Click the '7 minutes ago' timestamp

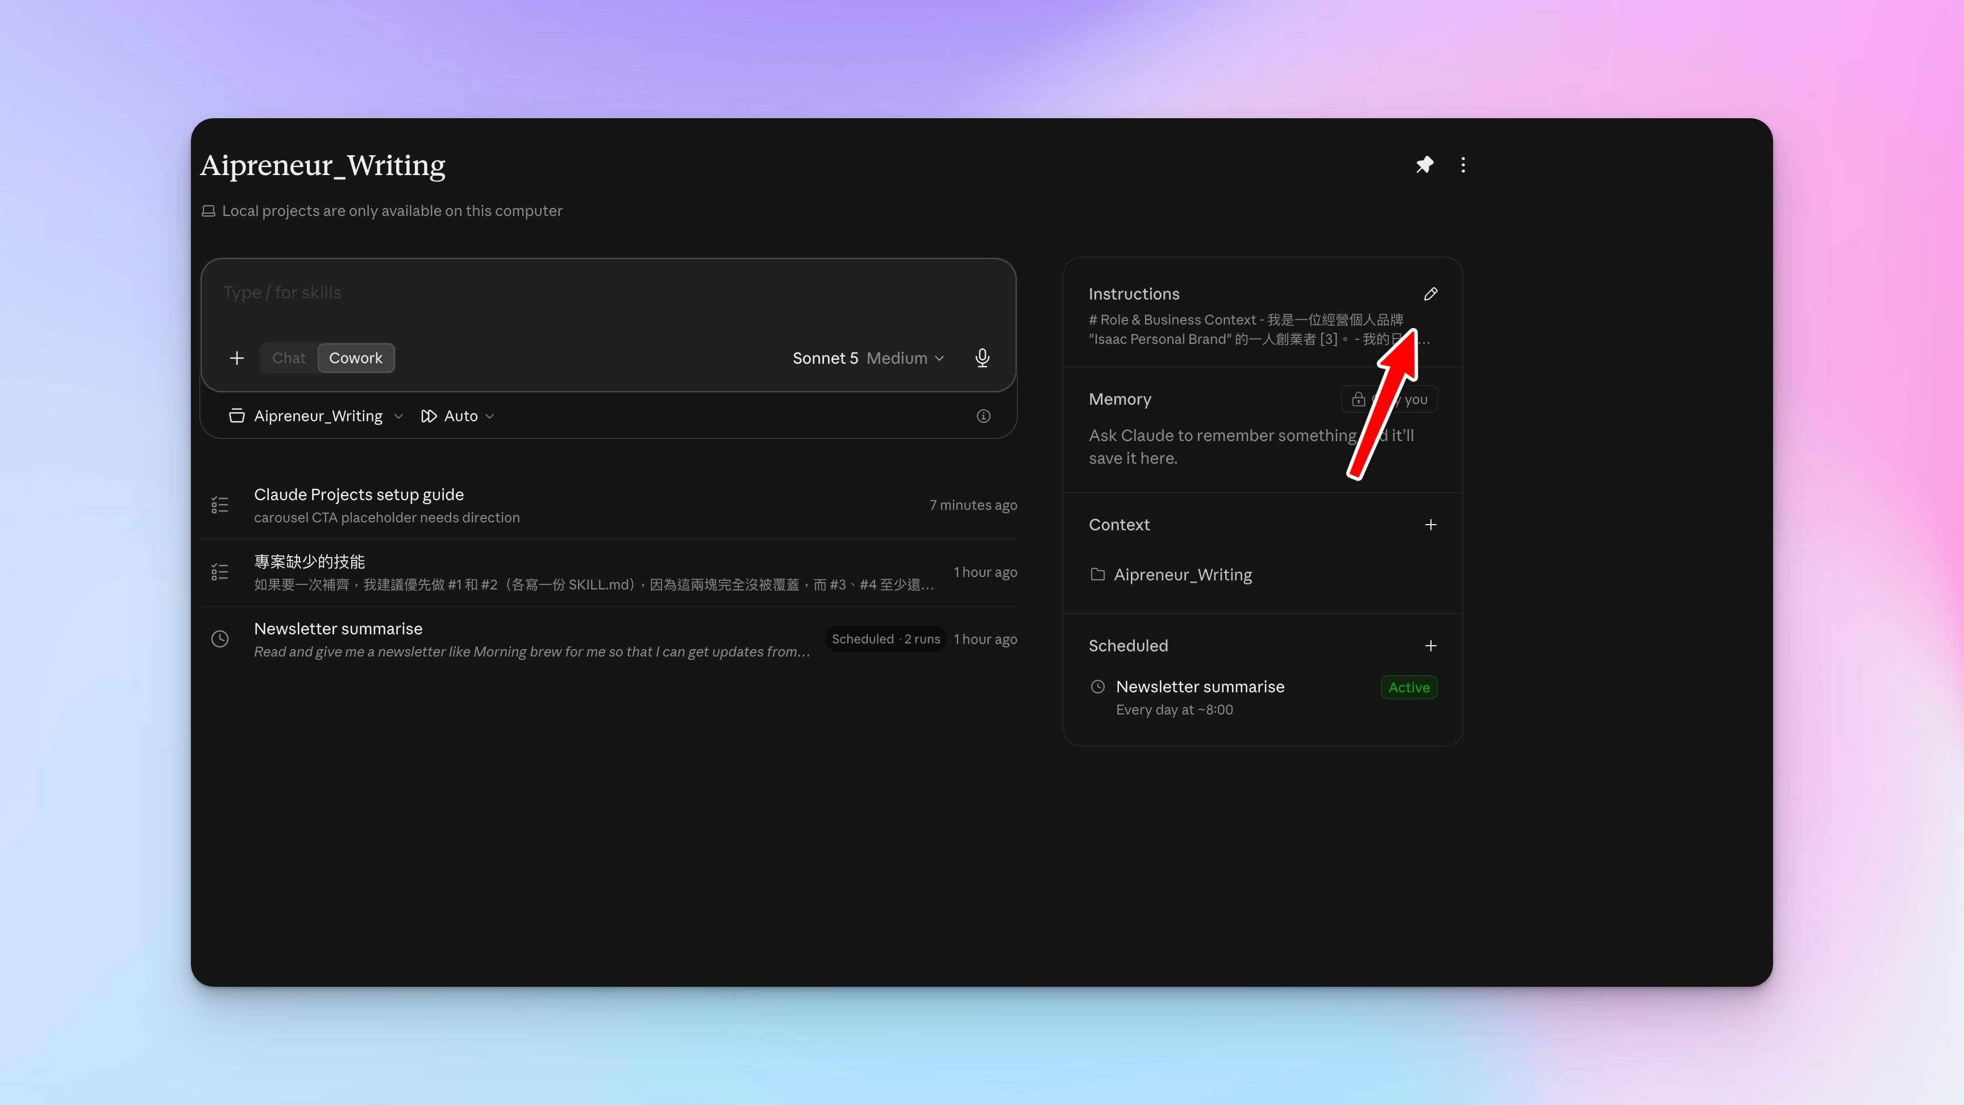[973, 505]
